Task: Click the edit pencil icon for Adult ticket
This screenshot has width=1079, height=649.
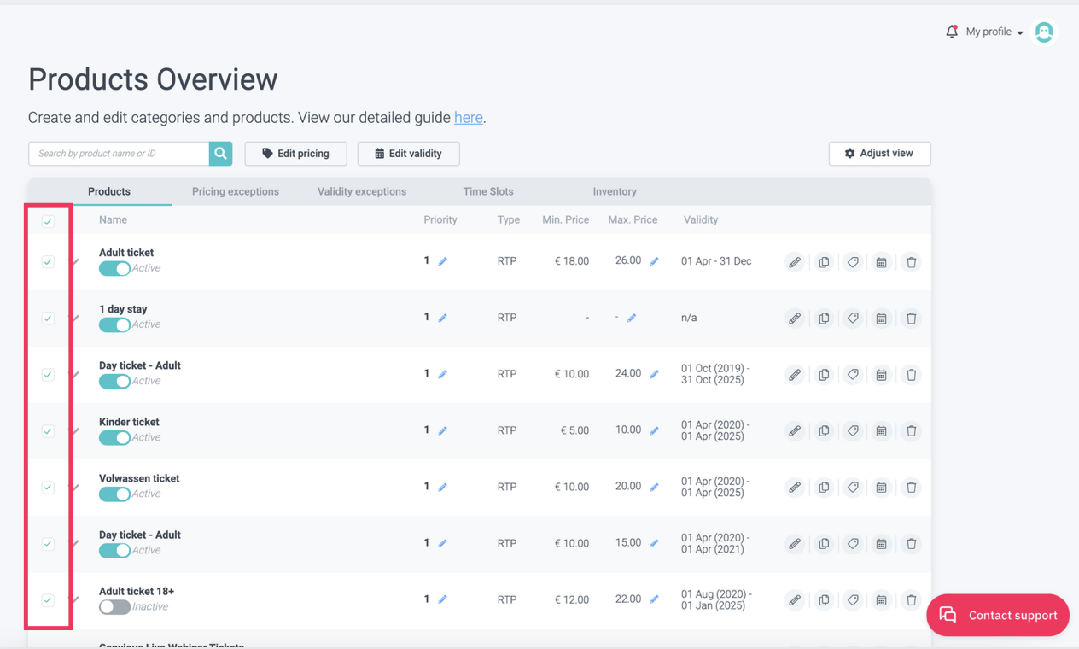Action: (795, 262)
